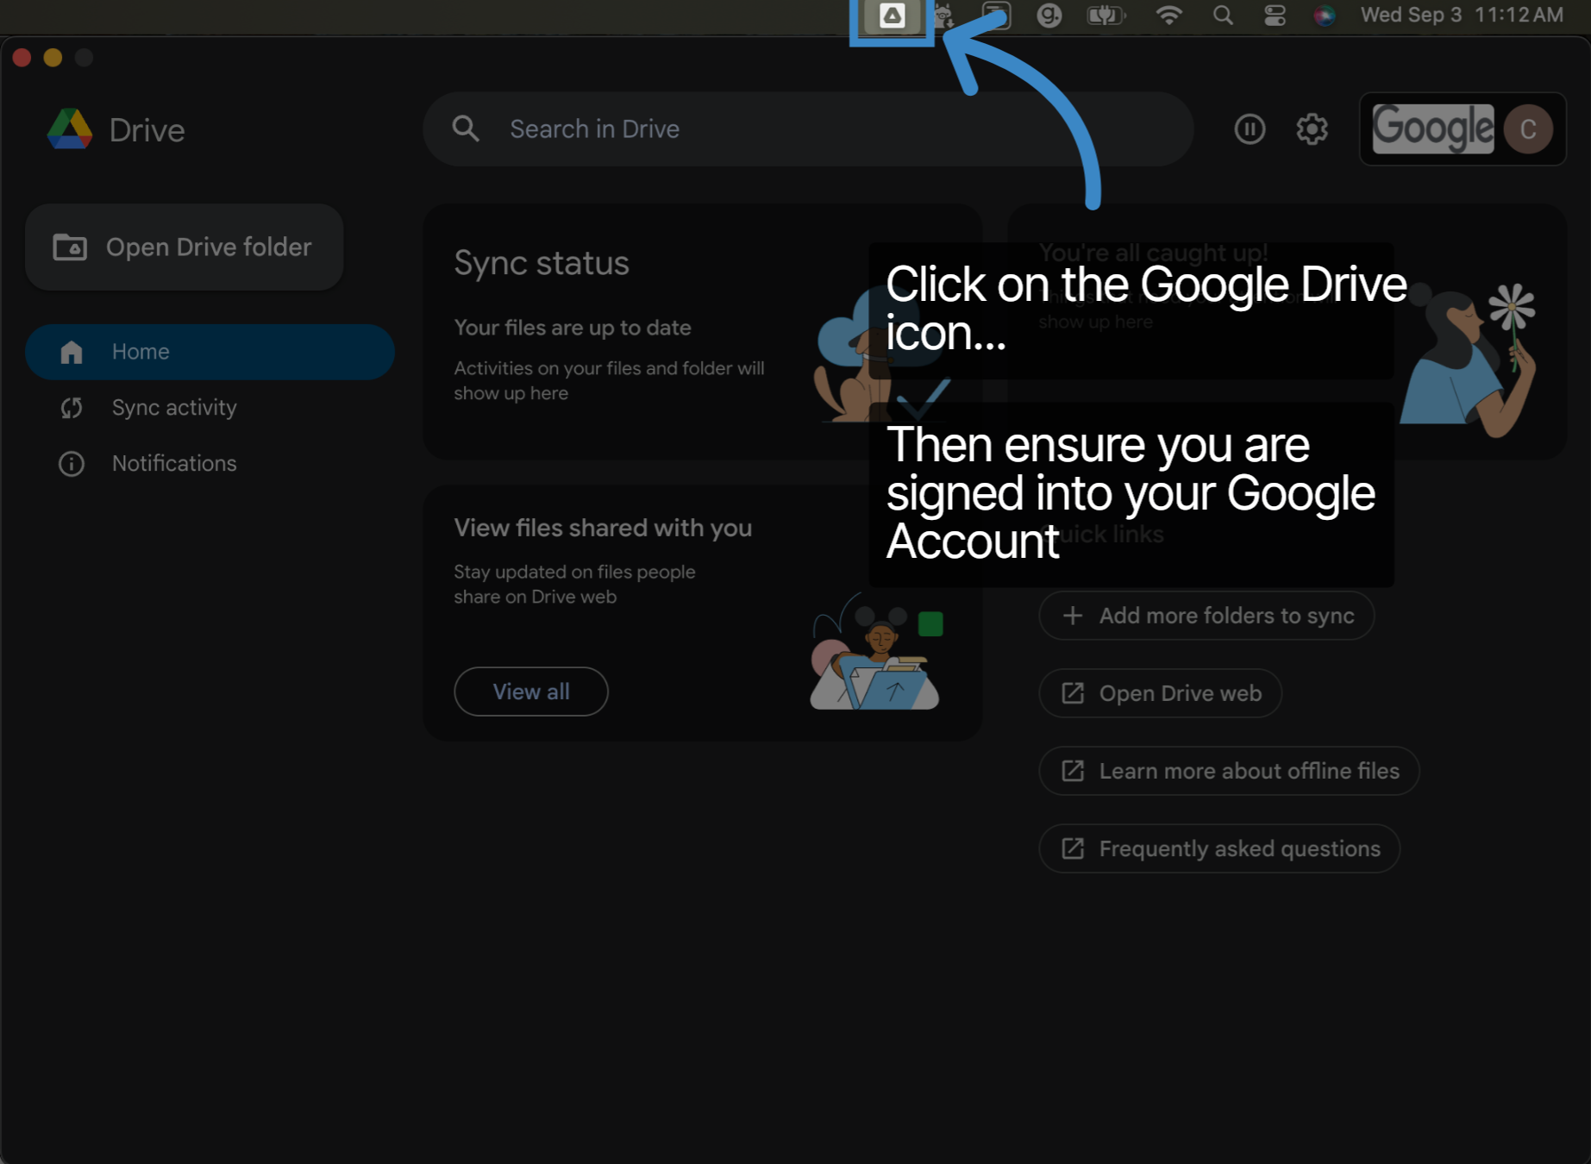Click Add more folders to sync
The width and height of the screenshot is (1591, 1164).
point(1206,616)
